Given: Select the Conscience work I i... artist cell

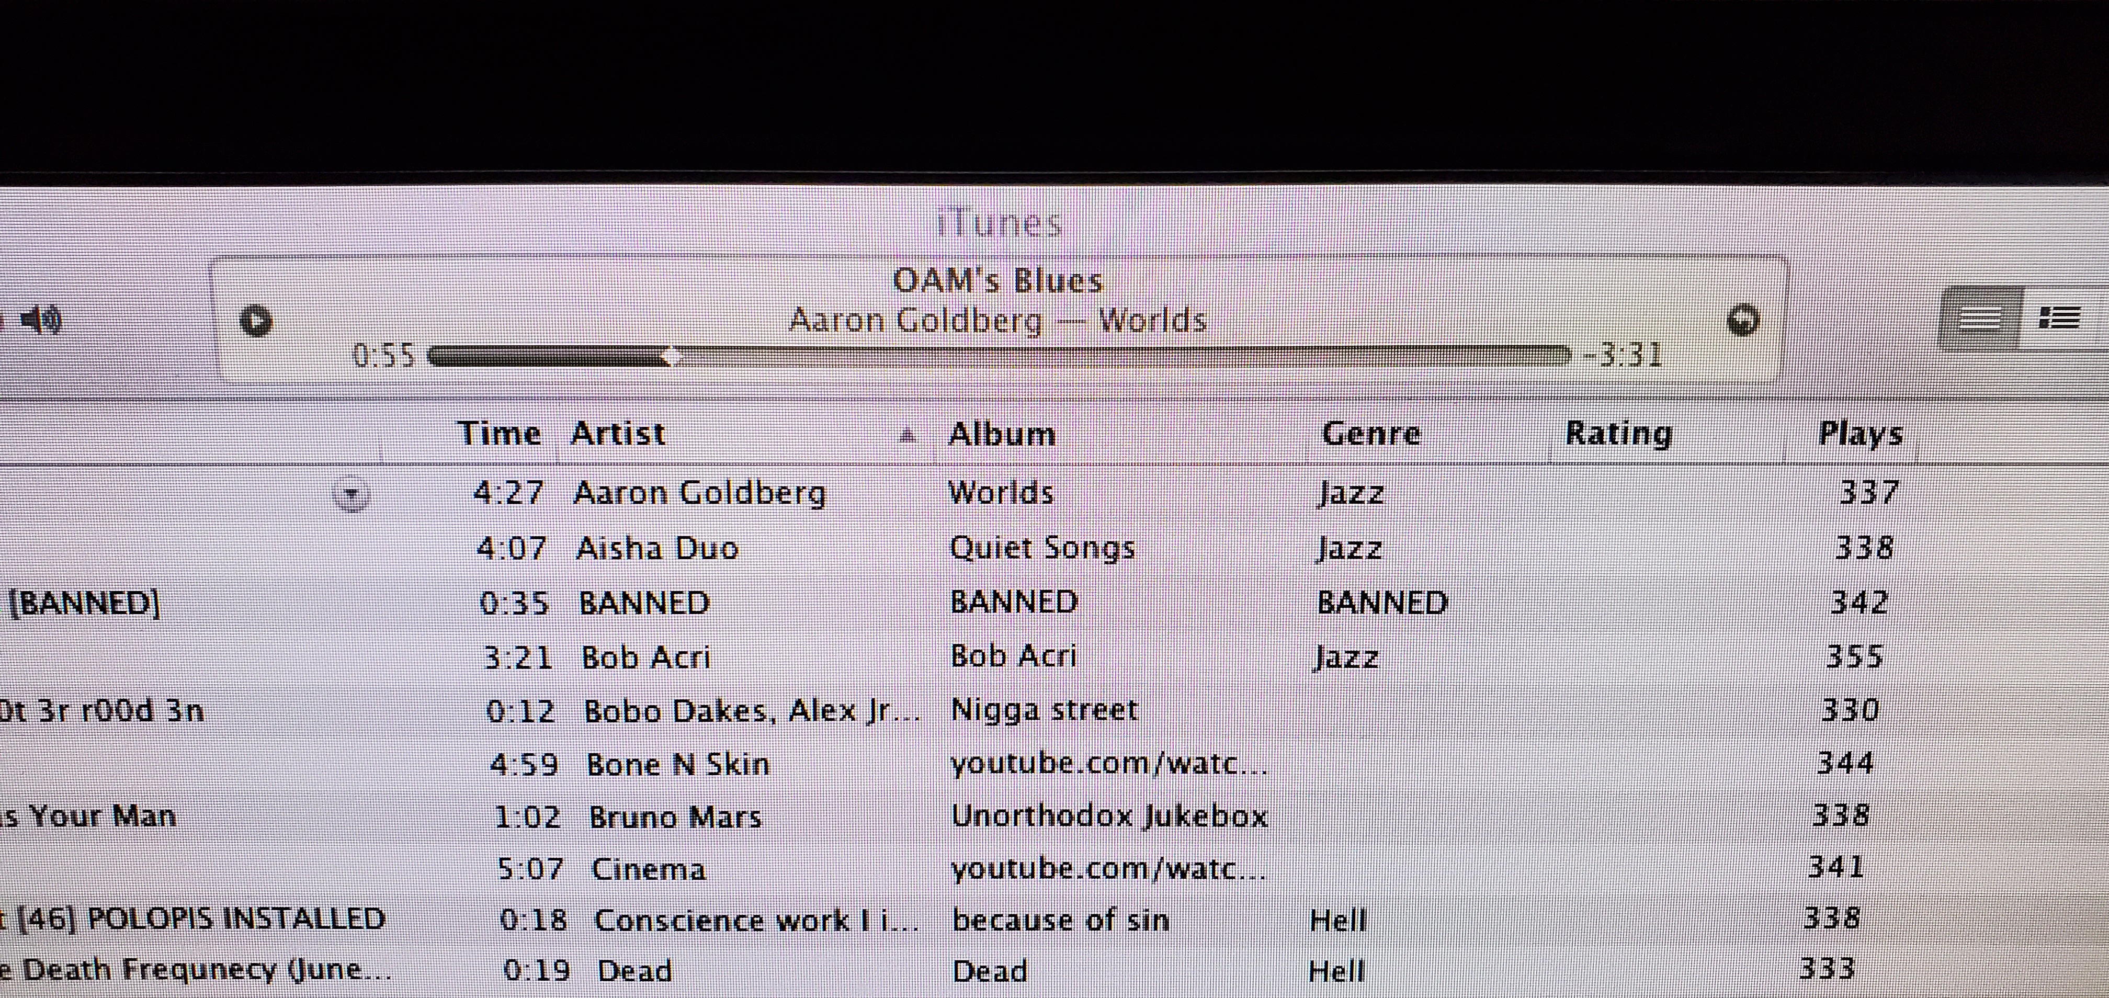Looking at the screenshot, I should 757,920.
